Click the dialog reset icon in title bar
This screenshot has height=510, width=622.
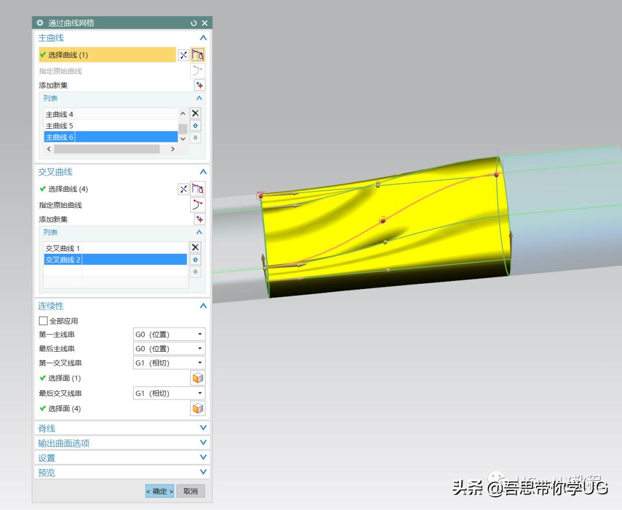195,23
